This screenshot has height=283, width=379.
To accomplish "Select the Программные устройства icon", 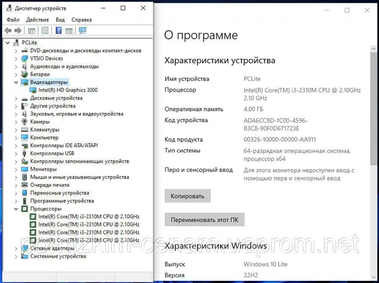I will tap(25, 201).
